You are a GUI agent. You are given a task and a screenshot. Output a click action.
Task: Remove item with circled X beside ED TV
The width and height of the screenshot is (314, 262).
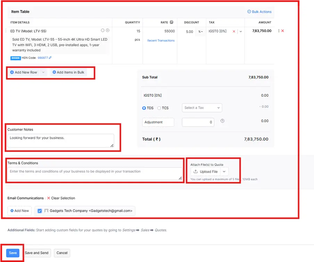[x=108, y=30]
